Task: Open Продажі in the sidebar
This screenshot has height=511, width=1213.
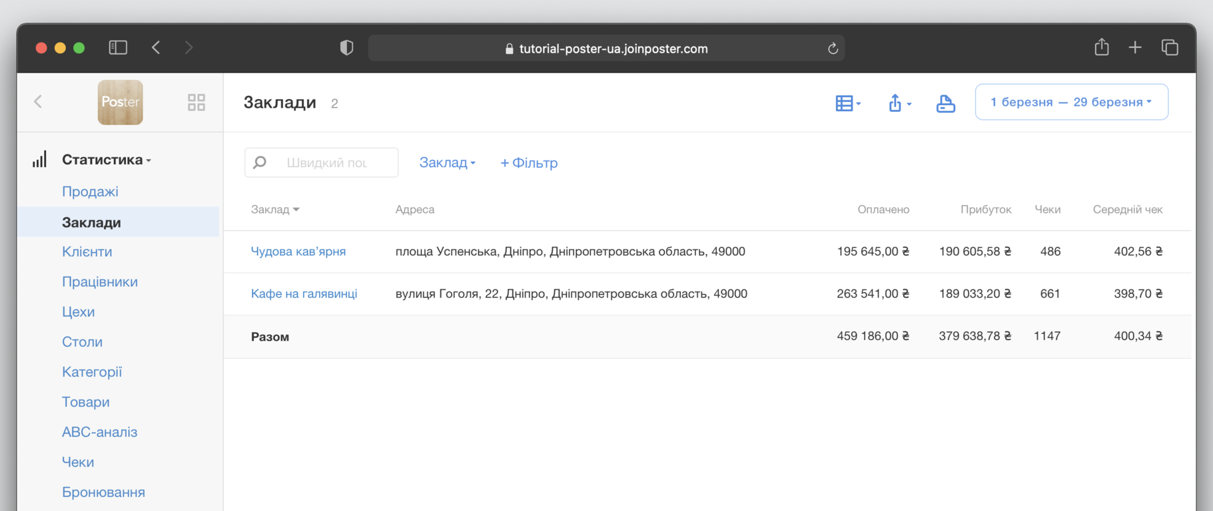Action: [x=90, y=192]
